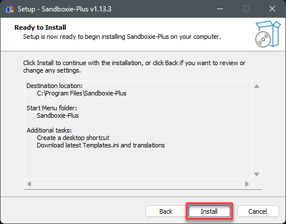Click the Sandboxie-Plus title bar icon

click(10, 9)
